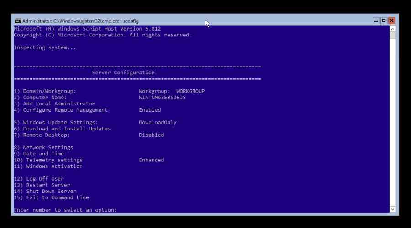
Task: Click the 'Disabled' Remote Desktop value
Action: [152, 135]
